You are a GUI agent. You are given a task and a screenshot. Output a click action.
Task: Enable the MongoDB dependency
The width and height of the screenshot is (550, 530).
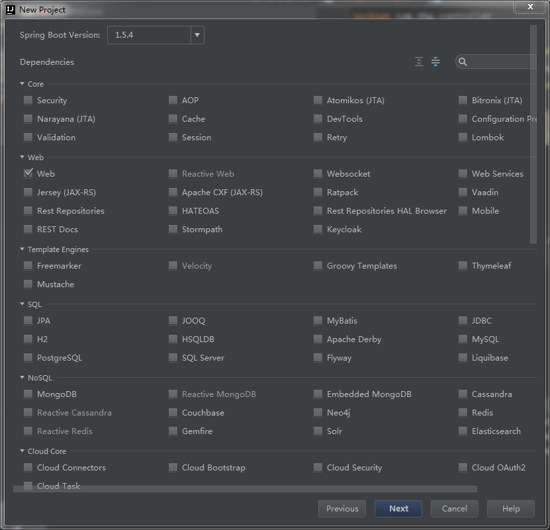coord(28,394)
